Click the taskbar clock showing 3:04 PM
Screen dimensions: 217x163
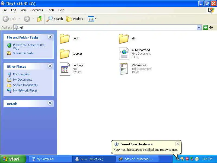[207, 159]
